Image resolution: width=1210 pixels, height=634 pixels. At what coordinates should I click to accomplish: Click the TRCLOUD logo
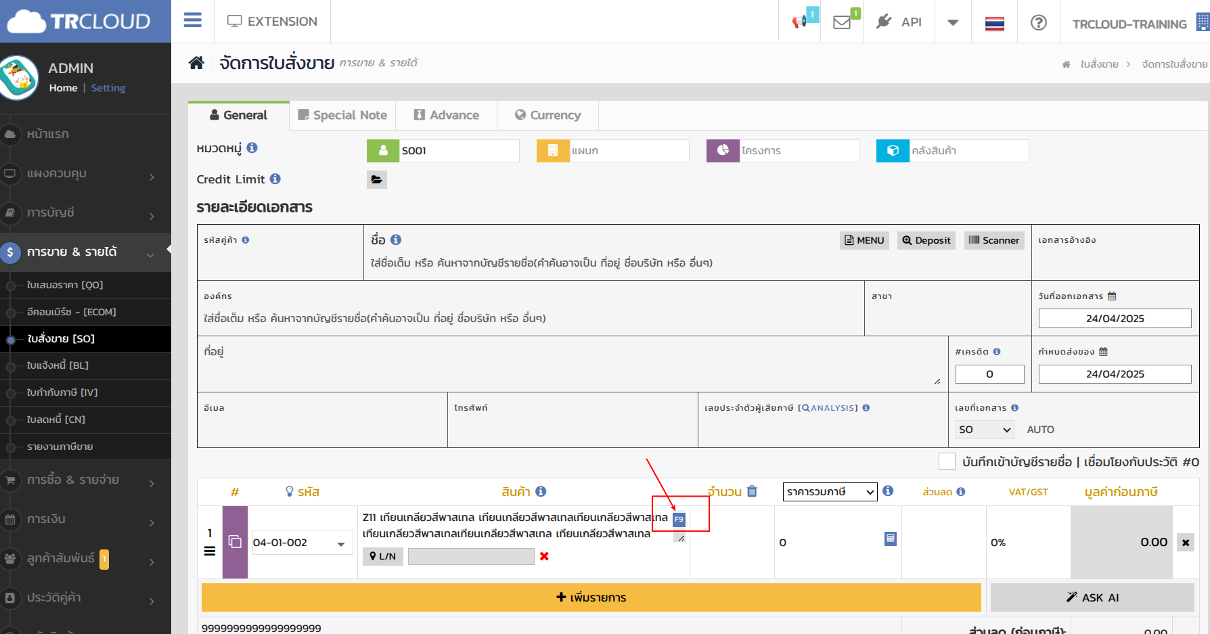(x=79, y=22)
